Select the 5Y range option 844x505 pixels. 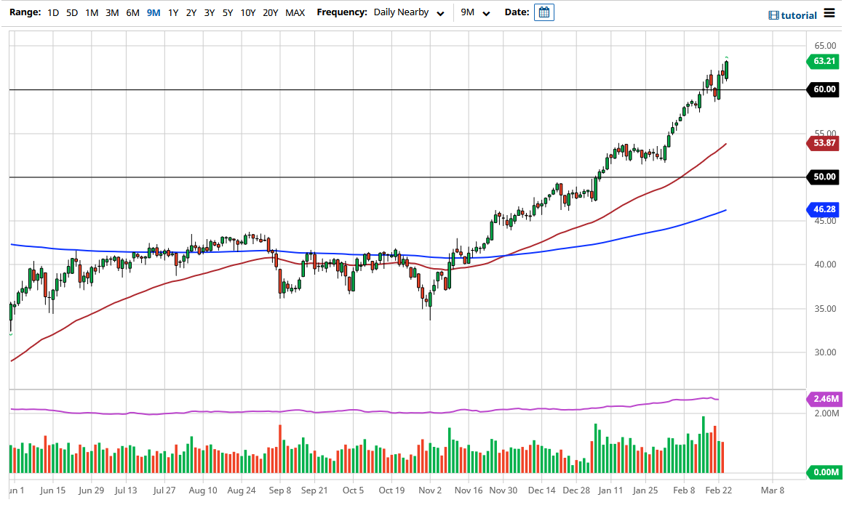pos(226,12)
